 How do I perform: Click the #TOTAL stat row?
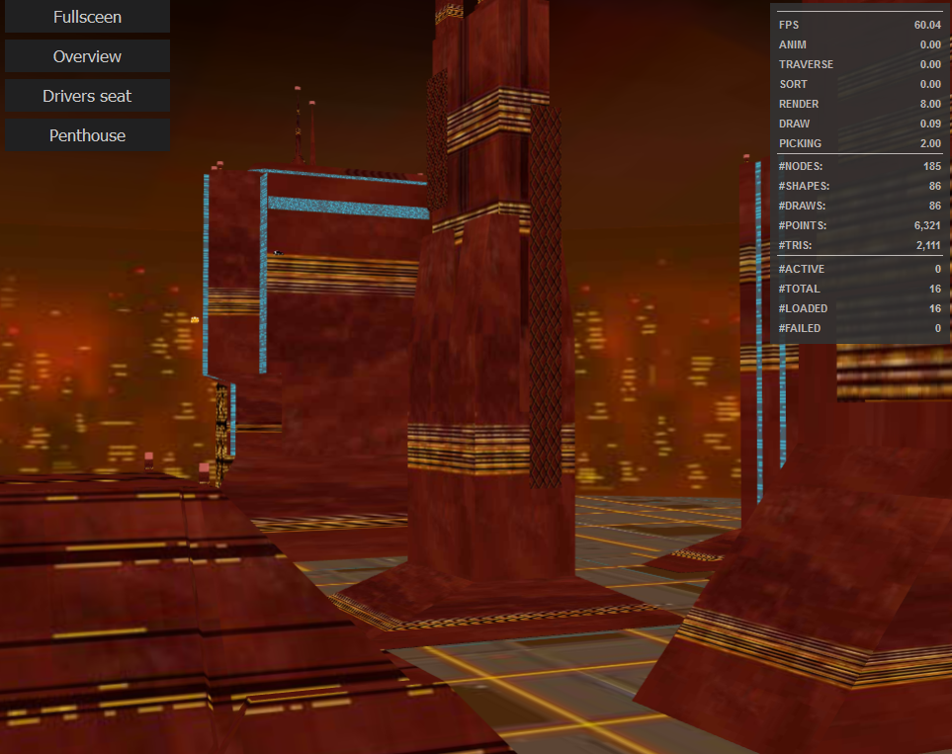pyautogui.click(x=860, y=289)
